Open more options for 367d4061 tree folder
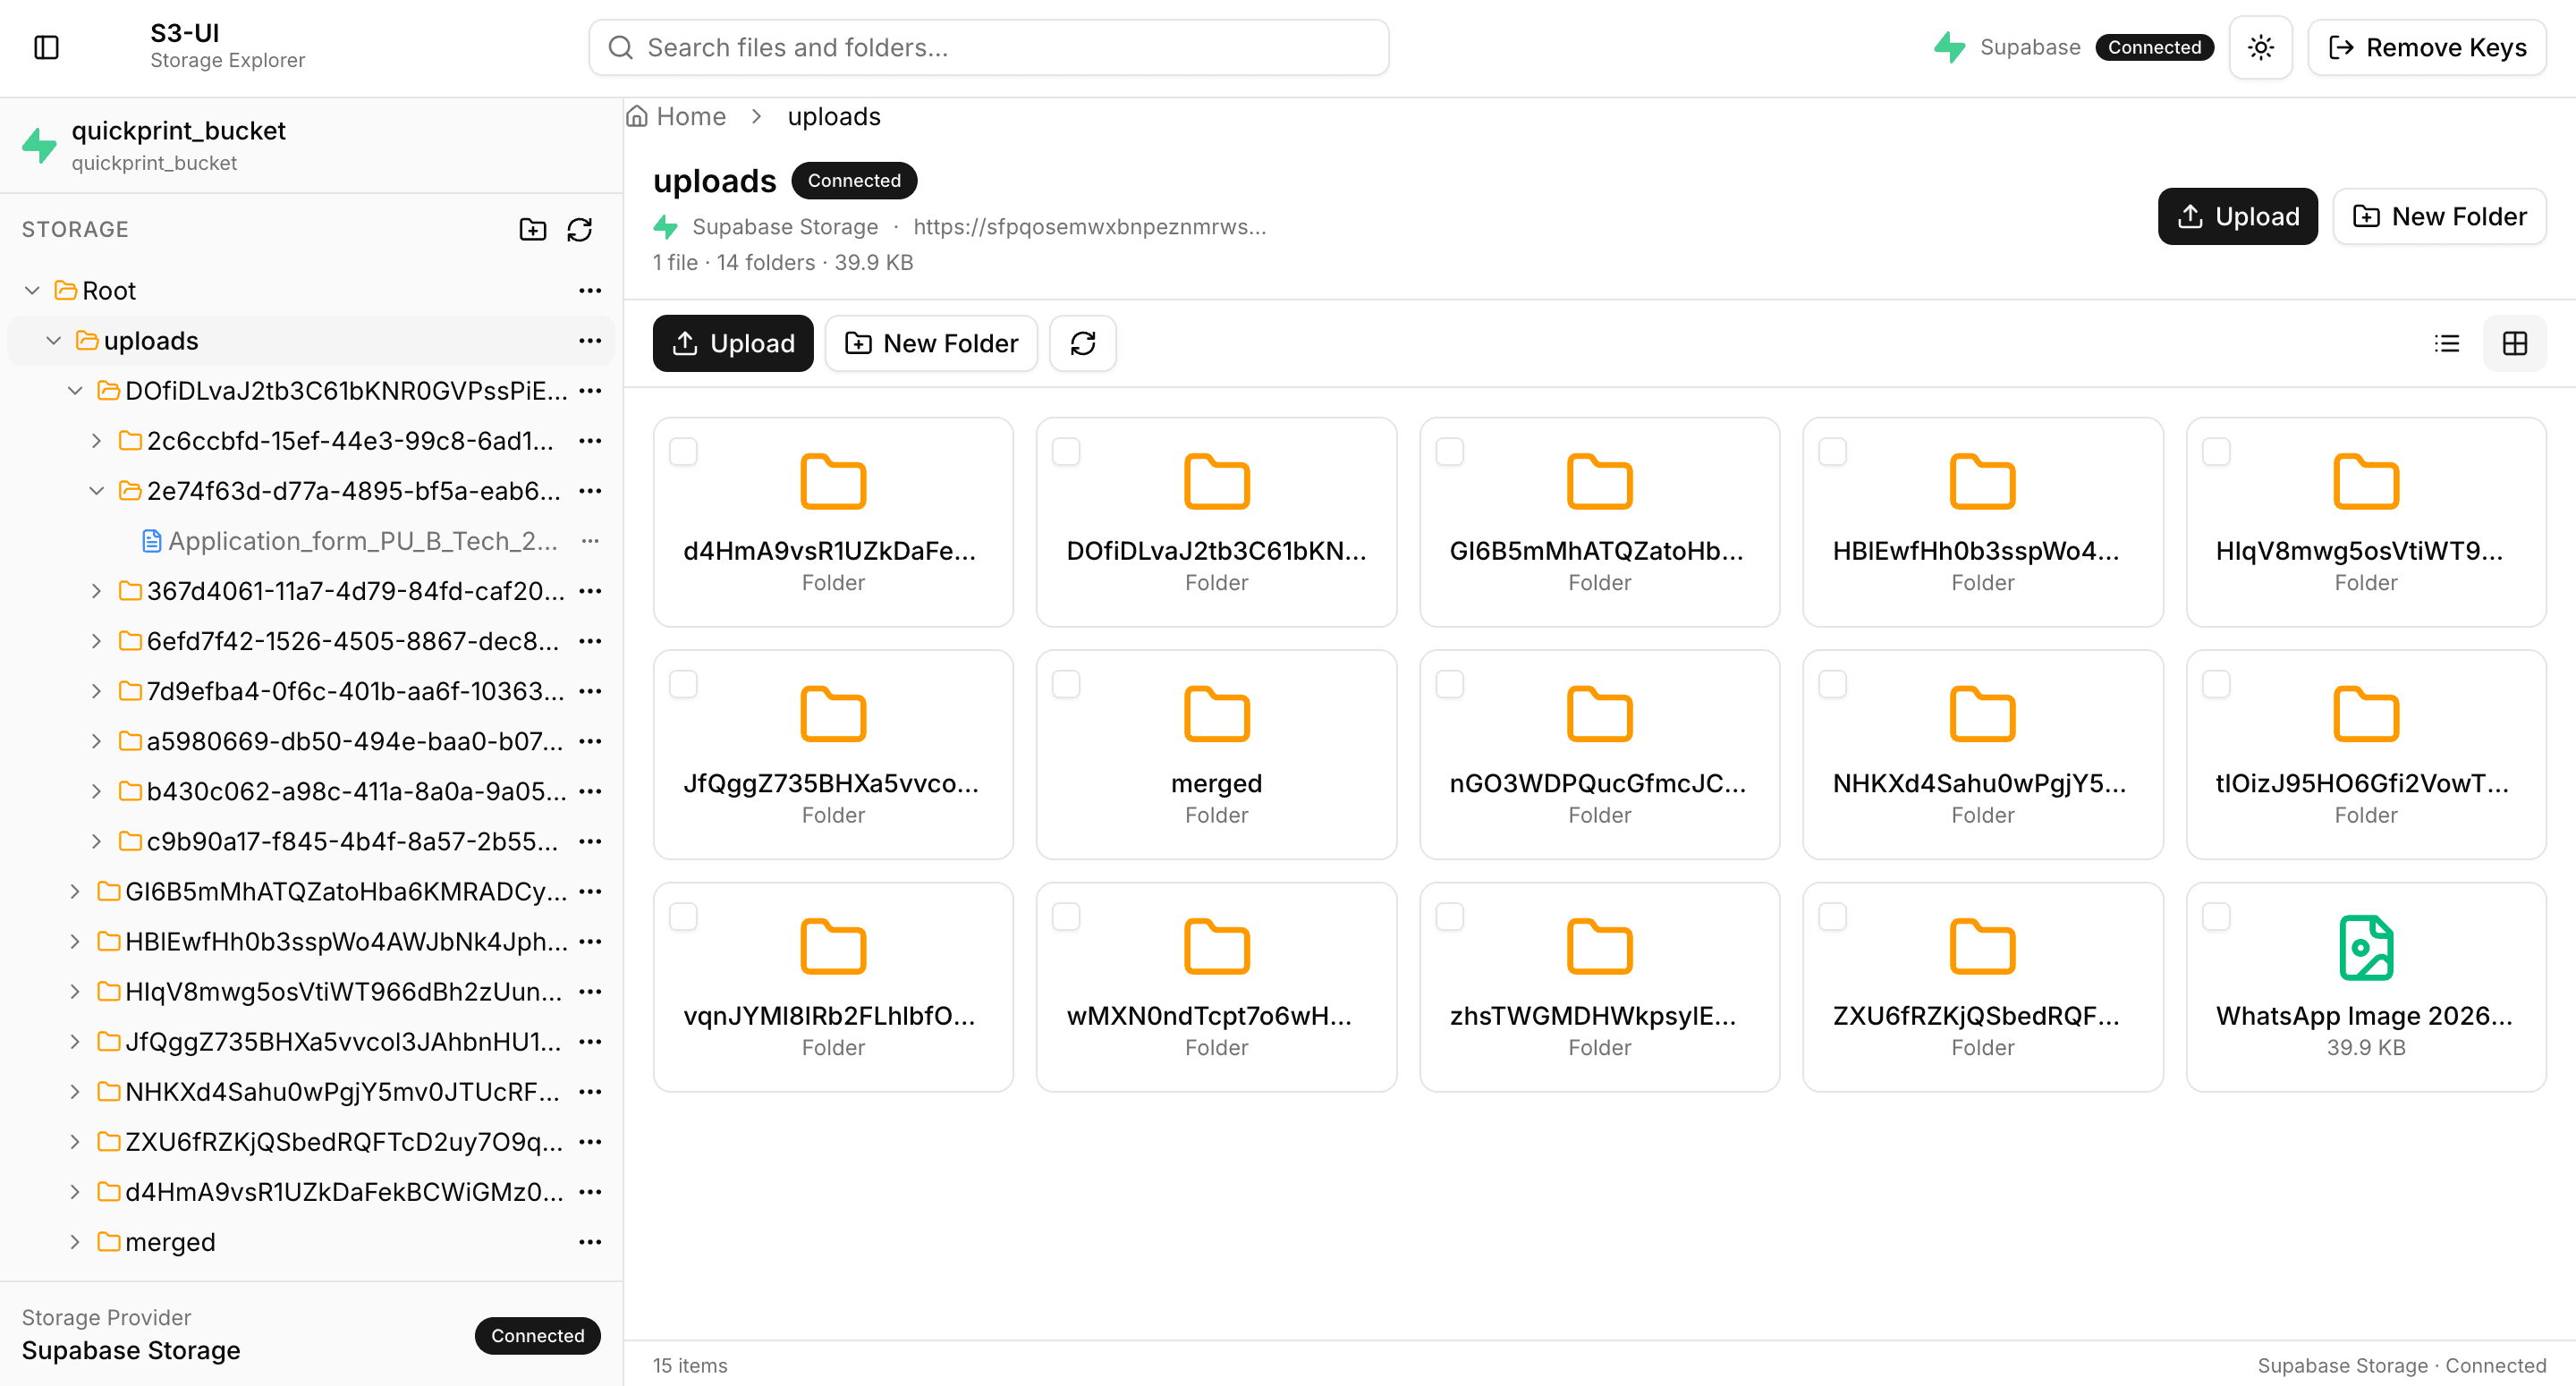 click(x=590, y=590)
